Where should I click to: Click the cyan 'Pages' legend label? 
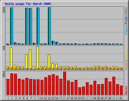[x=126, y=31]
